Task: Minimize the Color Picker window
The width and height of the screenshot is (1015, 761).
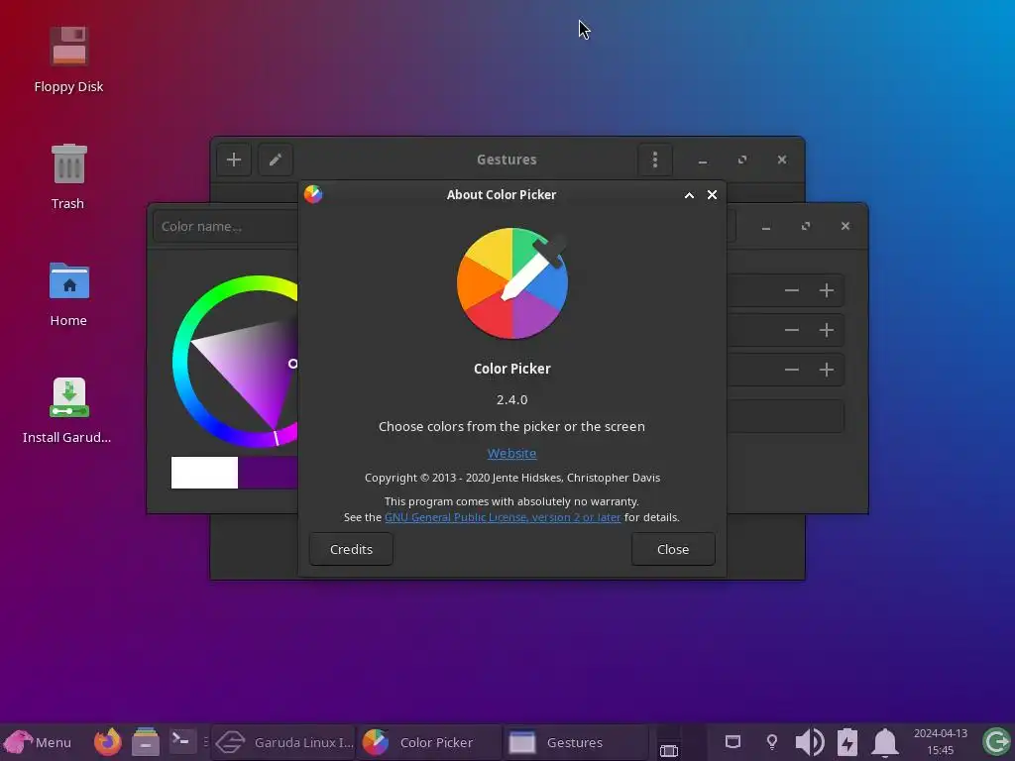Action: (x=766, y=226)
